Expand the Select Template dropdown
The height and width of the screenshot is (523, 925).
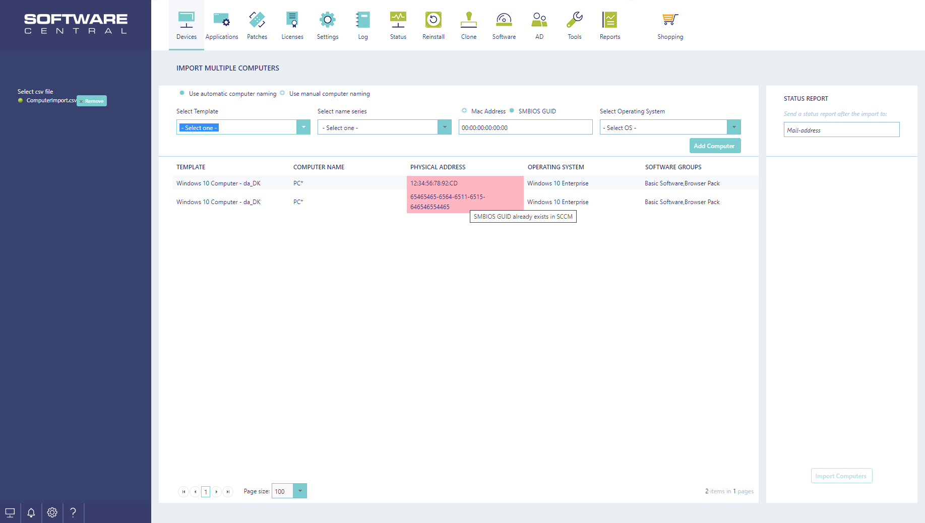click(303, 127)
